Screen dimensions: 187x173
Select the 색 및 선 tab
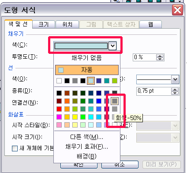pos(18,24)
